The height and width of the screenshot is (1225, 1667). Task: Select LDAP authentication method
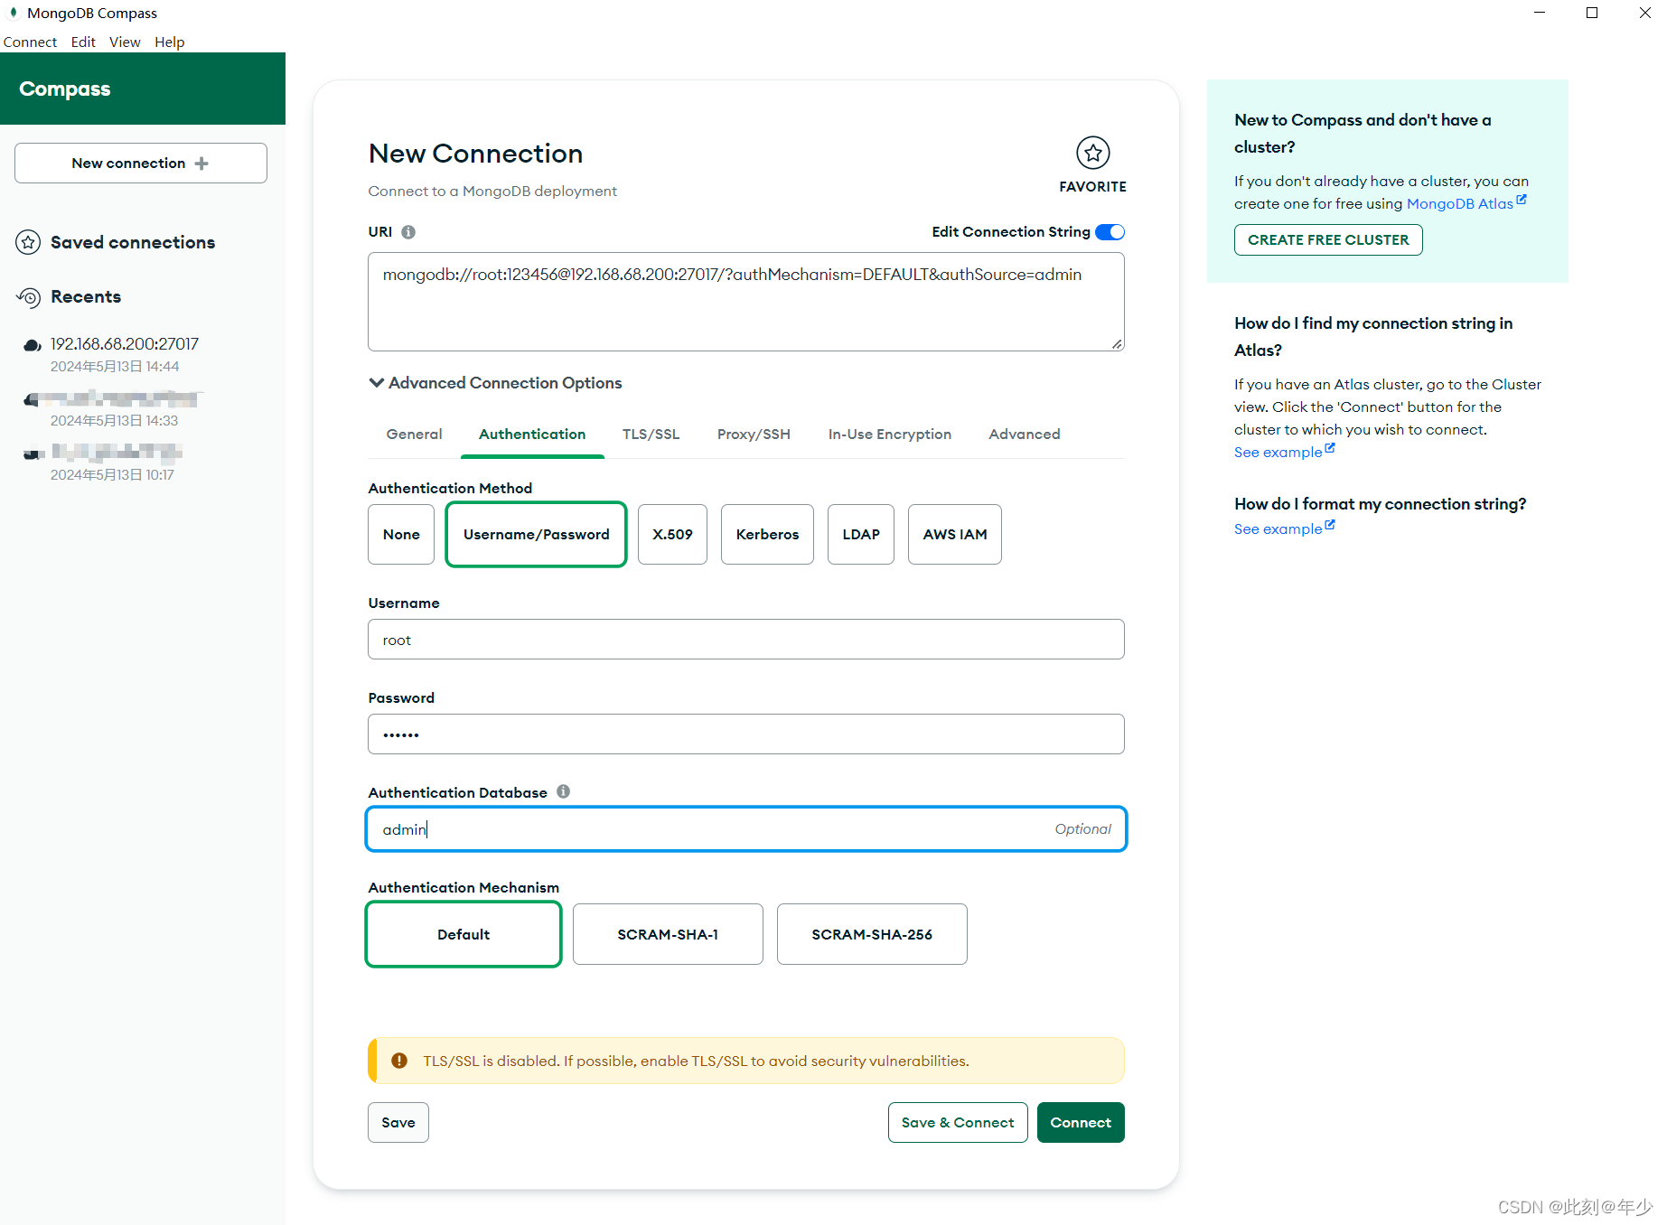861,535
